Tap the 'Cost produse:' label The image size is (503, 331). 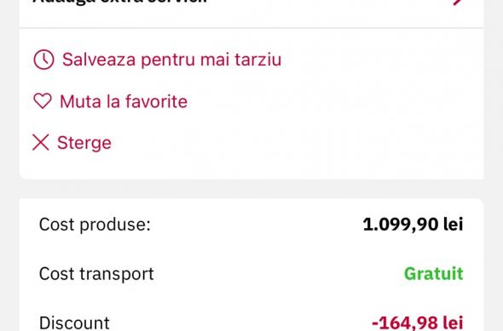[95, 224]
